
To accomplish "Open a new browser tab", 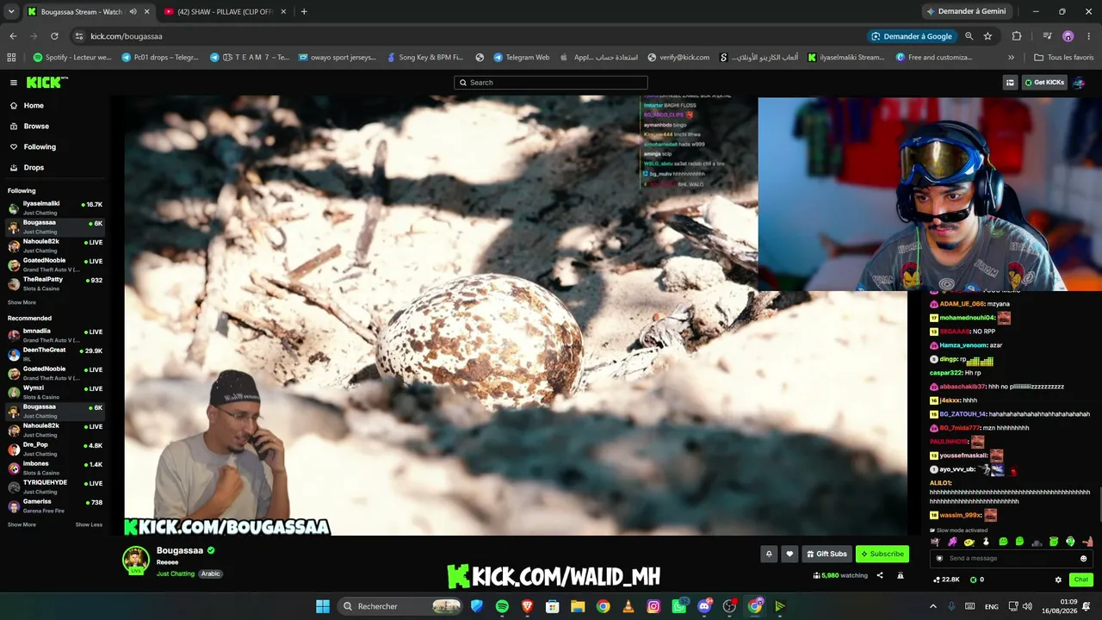I will tap(304, 12).
